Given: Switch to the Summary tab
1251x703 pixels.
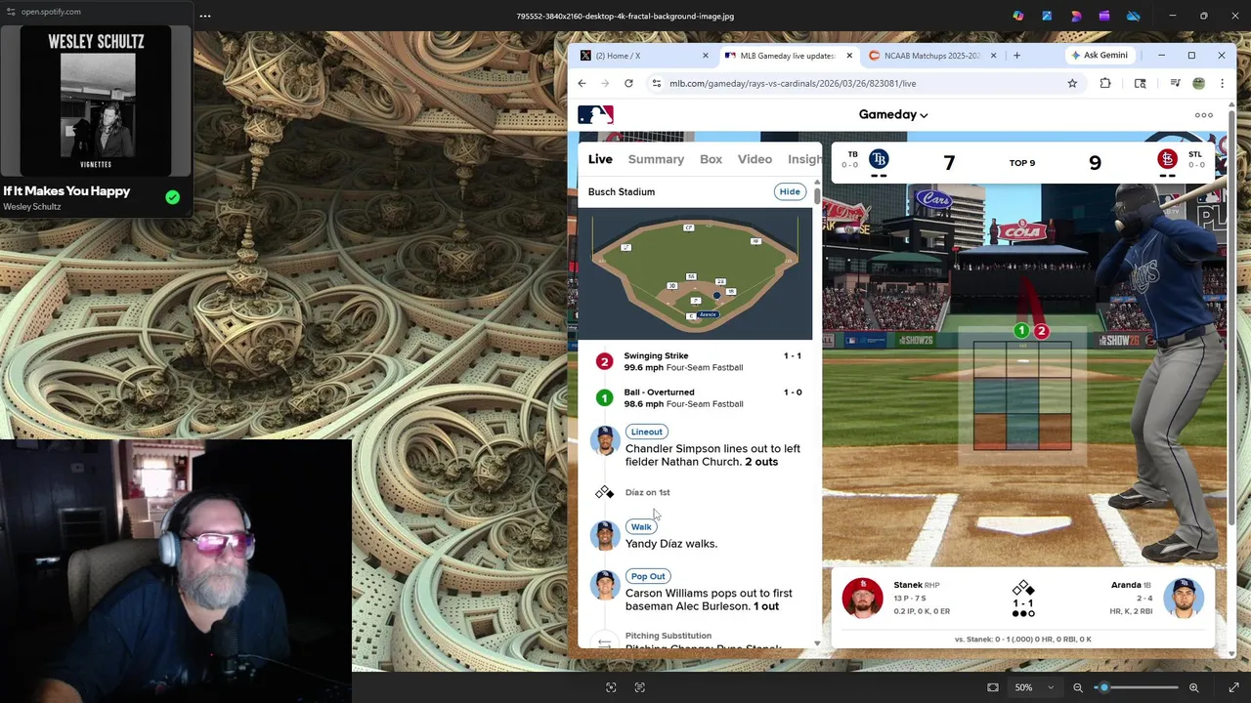Looking at the screenshot, I should [656, 159].
